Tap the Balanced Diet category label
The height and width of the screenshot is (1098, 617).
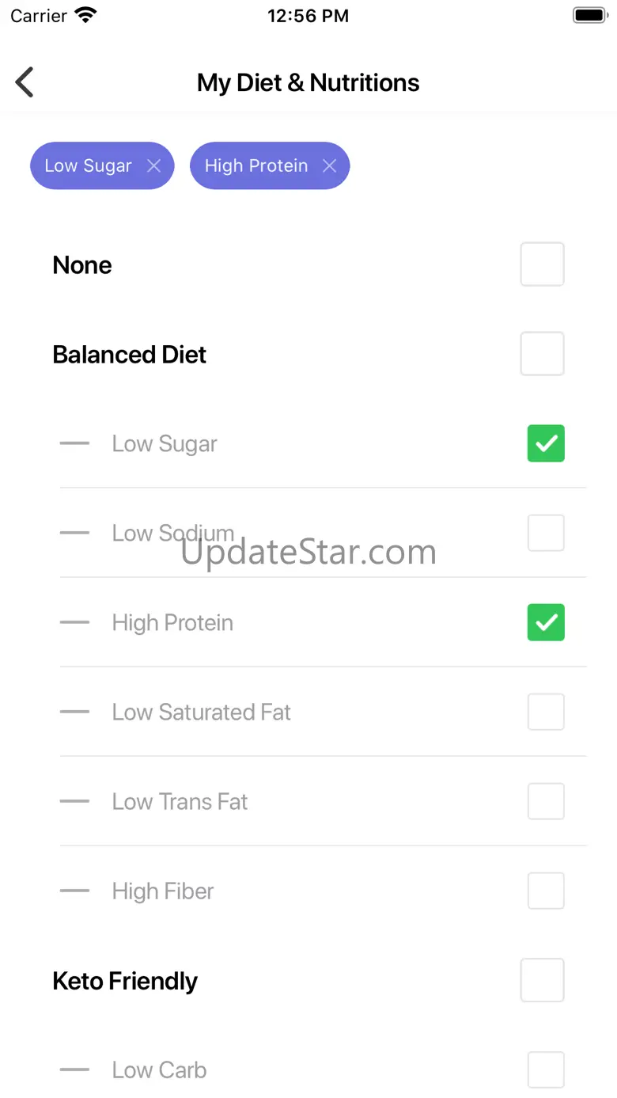tap(129, 355)
